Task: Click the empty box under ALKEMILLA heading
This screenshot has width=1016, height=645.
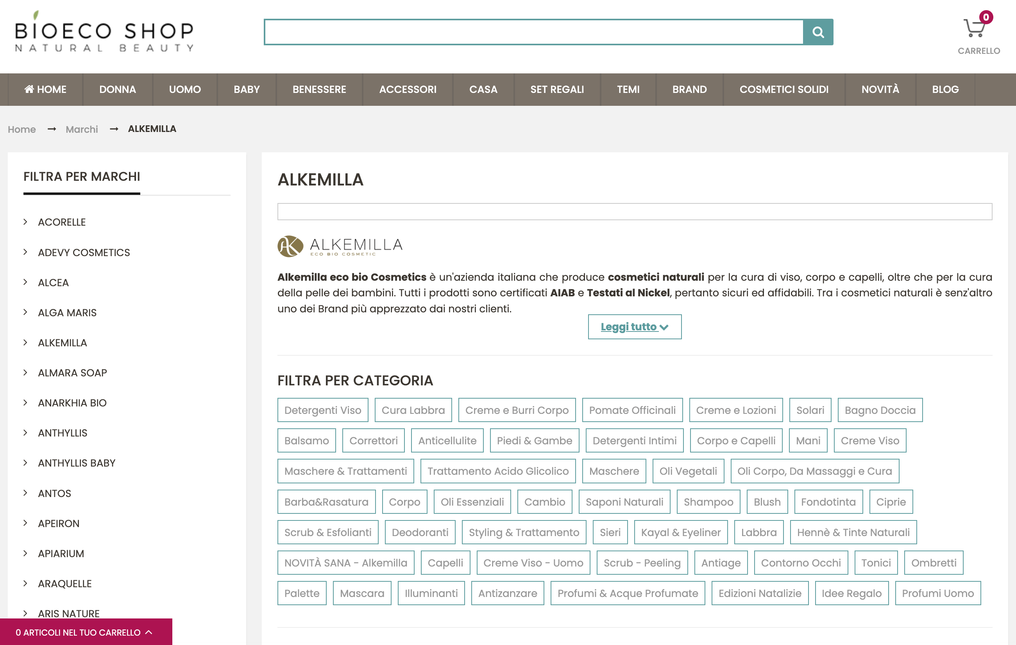Action: pyautogui.click(x=634, y=212)
